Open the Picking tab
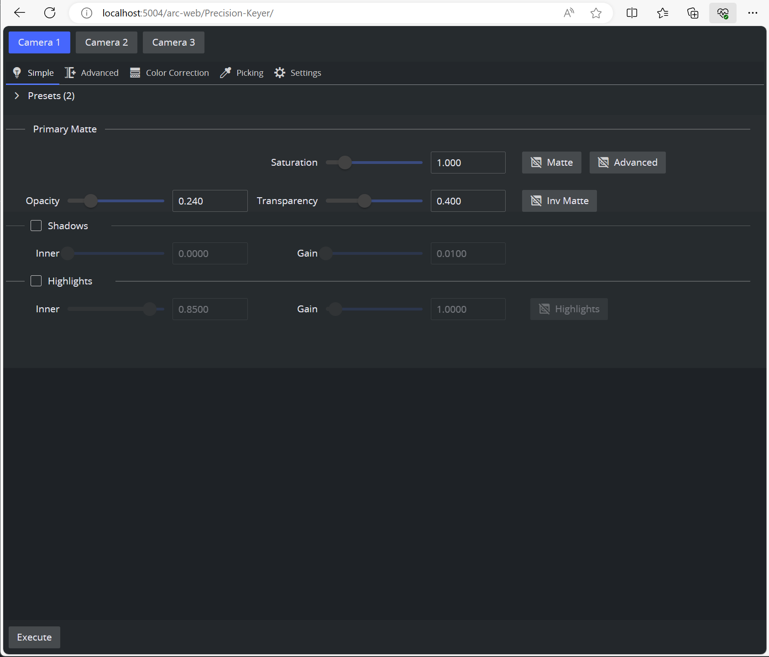 coord(242,73)
